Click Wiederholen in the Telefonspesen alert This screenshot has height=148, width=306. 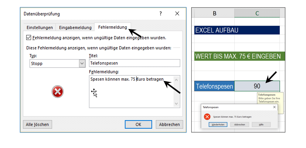coord(218,125)
